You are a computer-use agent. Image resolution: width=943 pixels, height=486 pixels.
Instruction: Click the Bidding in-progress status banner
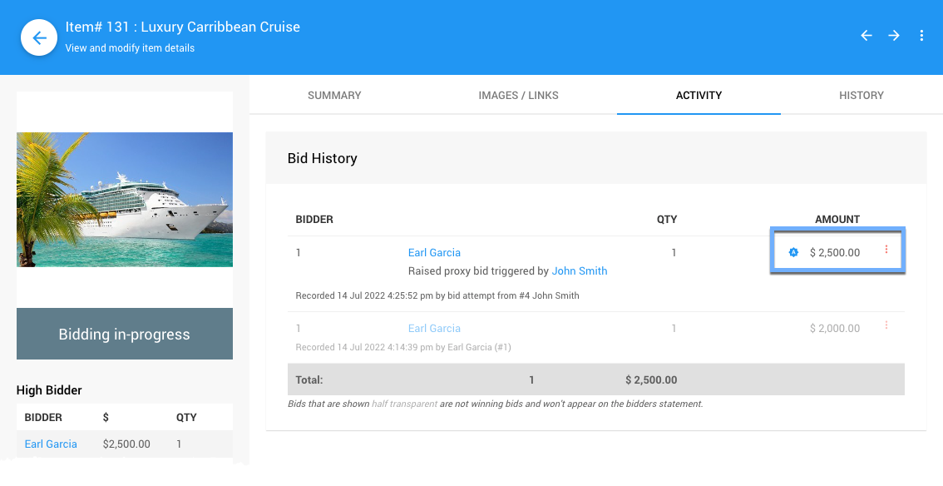coord(125,334)
